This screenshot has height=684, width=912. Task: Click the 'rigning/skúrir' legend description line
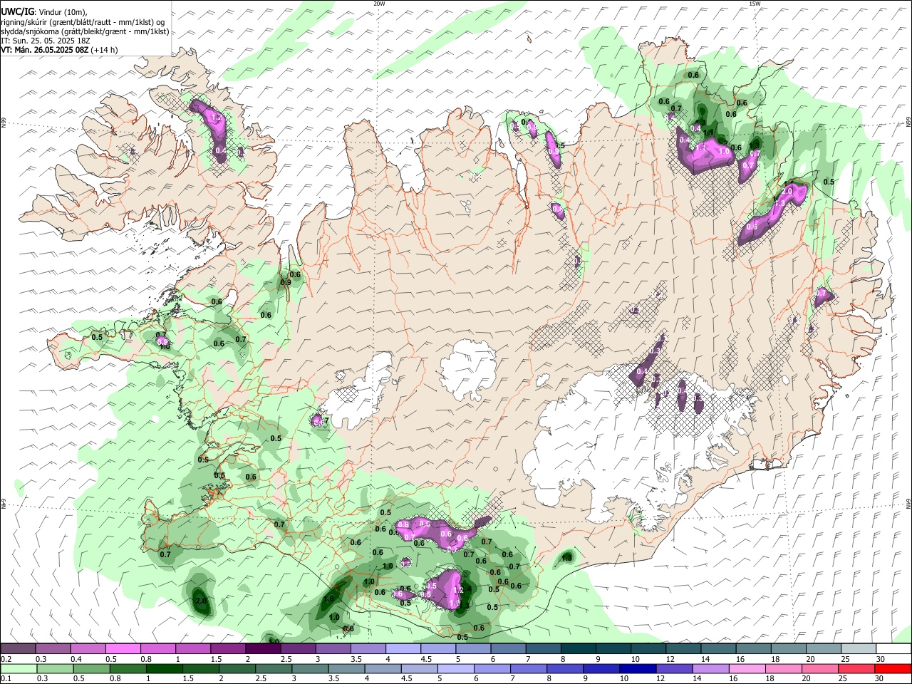point(84,22)
